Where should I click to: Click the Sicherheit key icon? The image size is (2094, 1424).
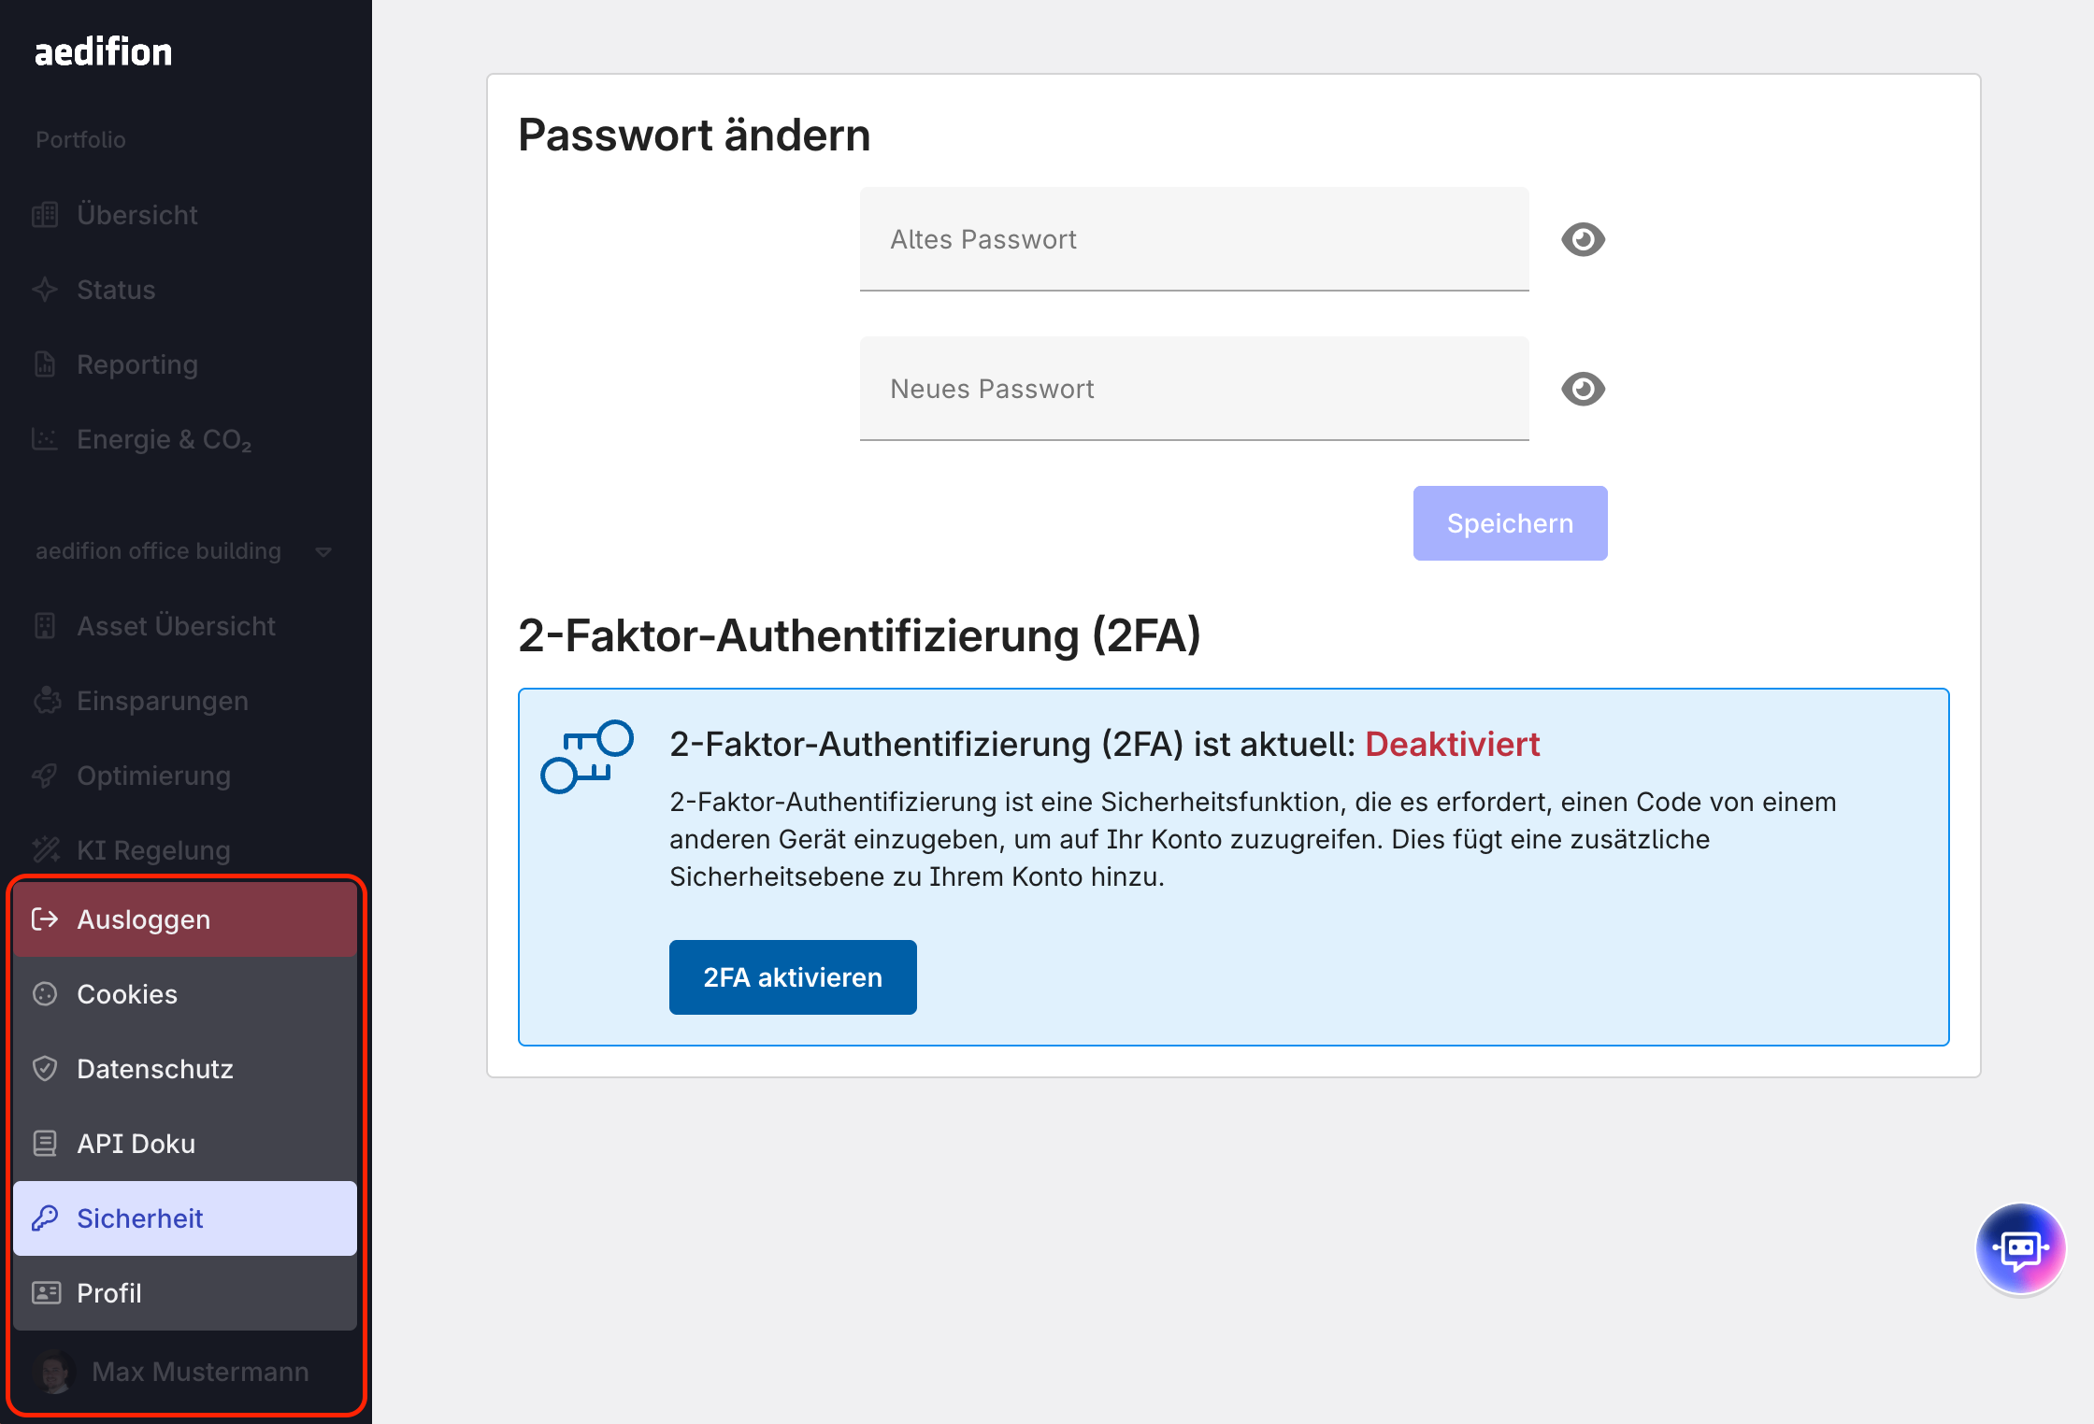(45, 1218)
